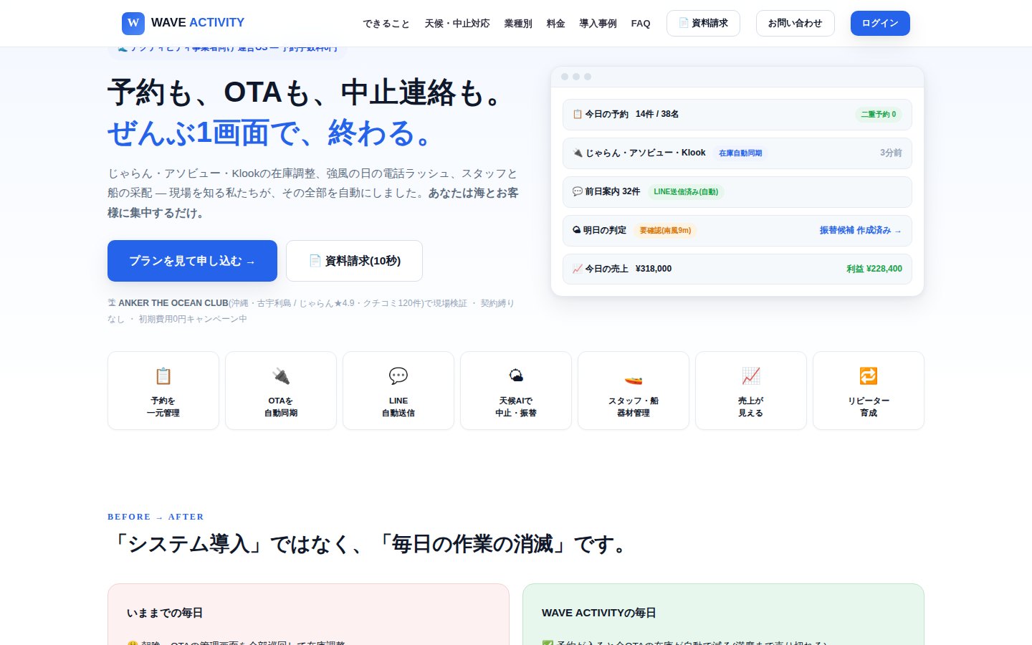Click the 資料請求(10秒) button

[354, 261]
